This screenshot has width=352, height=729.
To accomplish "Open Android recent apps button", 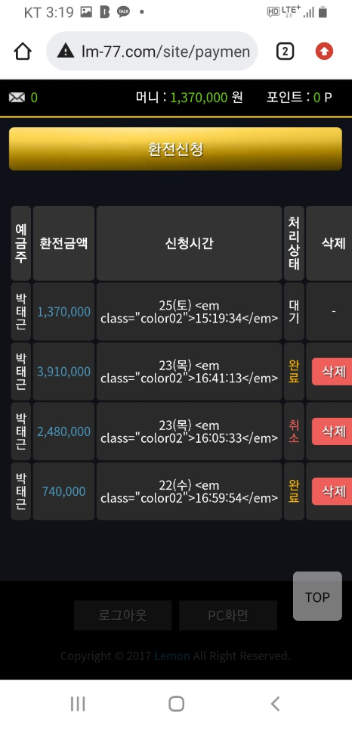I will [78, 703].
